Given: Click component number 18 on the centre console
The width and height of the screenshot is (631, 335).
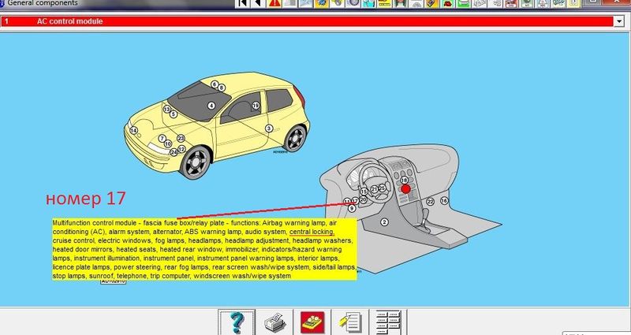Looking at the screenshot, I should point(404,181).
